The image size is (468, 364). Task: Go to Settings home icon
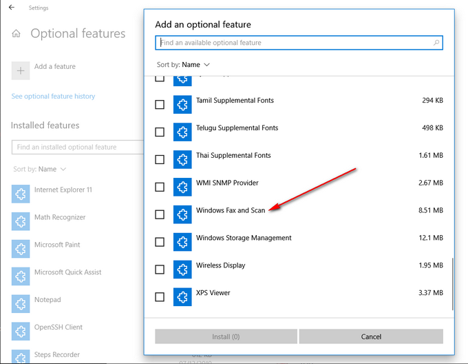(16, 33)
